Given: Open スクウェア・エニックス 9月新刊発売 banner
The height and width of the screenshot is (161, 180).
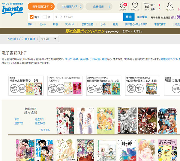Looking at the screenshot, I should [x=104, y=86].
